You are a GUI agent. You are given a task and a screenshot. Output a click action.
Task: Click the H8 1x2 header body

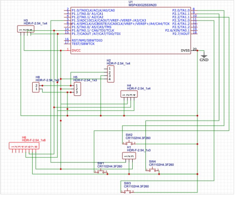pos(36,87)
